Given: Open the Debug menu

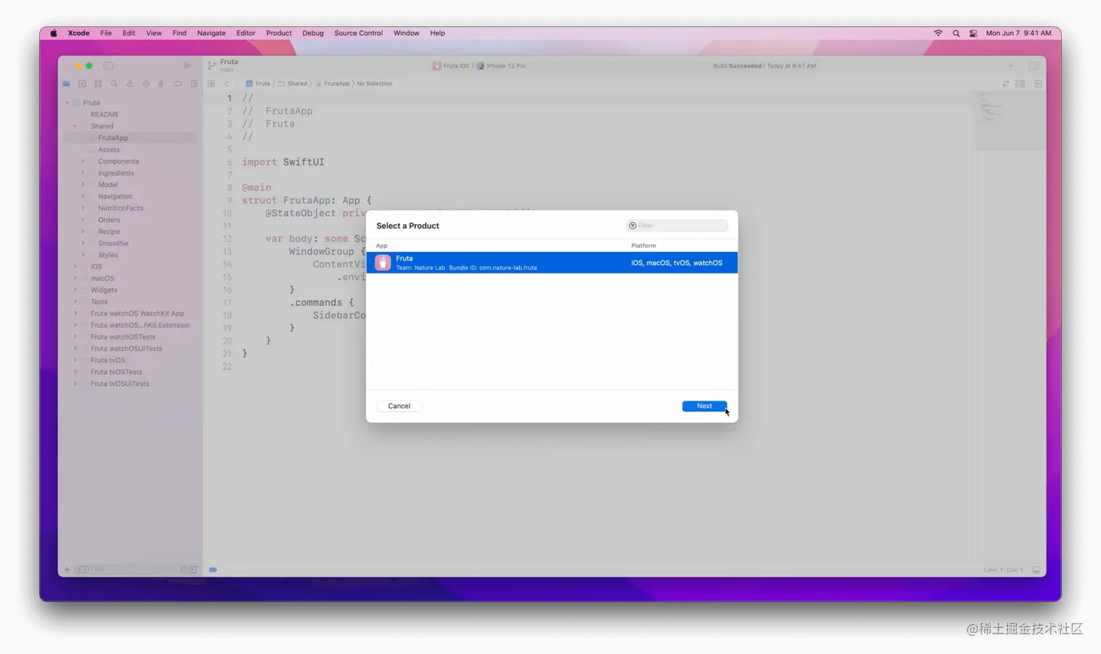Looking at the screenshot, I should tap(312, 33).
